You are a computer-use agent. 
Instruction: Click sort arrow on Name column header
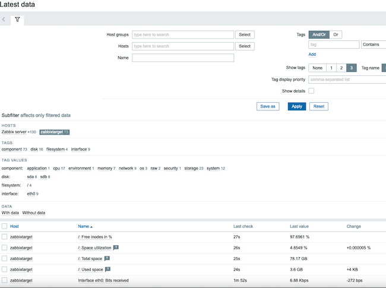92,226
